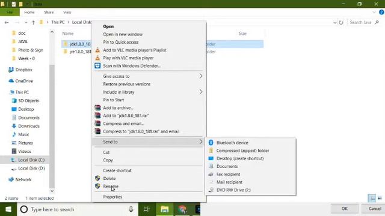Image resolution: width=385 pixels, height=216 pixels.
Task: Expand the Include in library submenu
Action: (201, 92)
